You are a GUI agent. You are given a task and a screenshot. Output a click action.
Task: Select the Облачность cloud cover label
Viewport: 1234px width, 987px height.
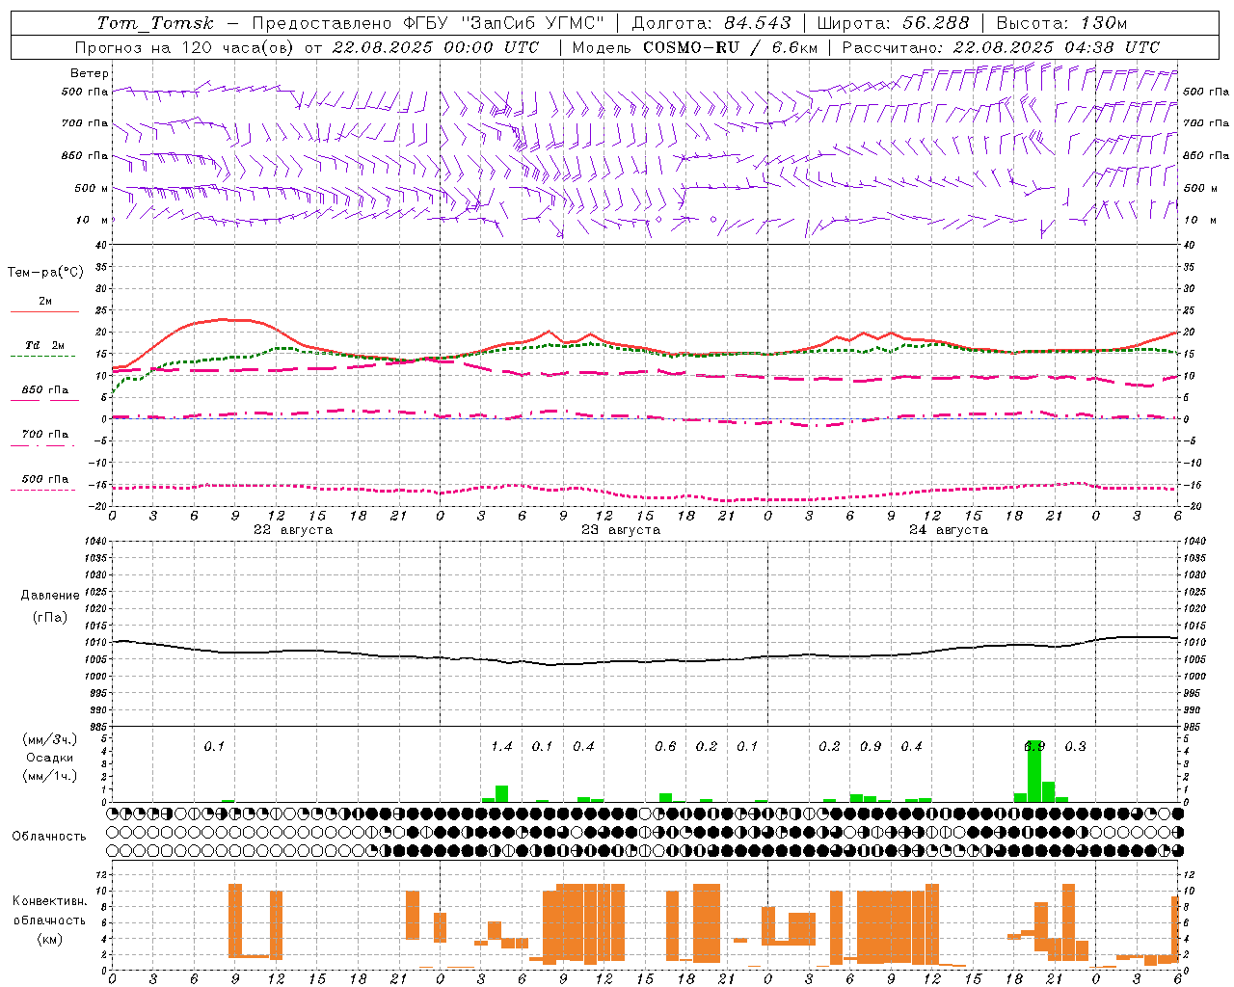(49, 836)
